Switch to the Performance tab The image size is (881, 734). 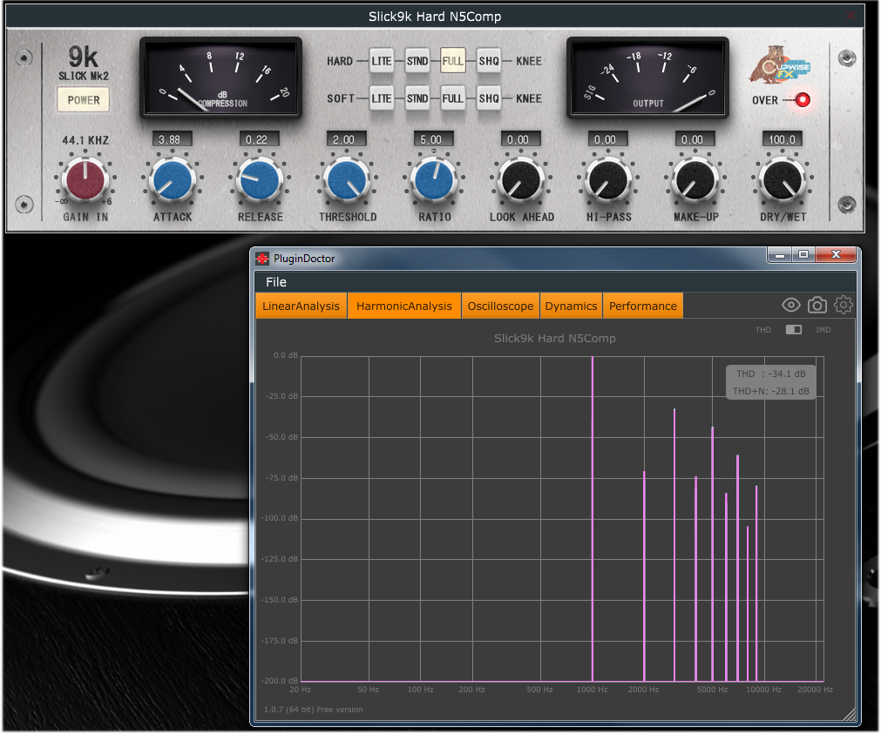coord(643,306)
